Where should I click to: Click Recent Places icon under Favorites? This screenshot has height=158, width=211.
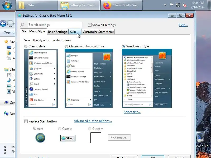(9, 58)
